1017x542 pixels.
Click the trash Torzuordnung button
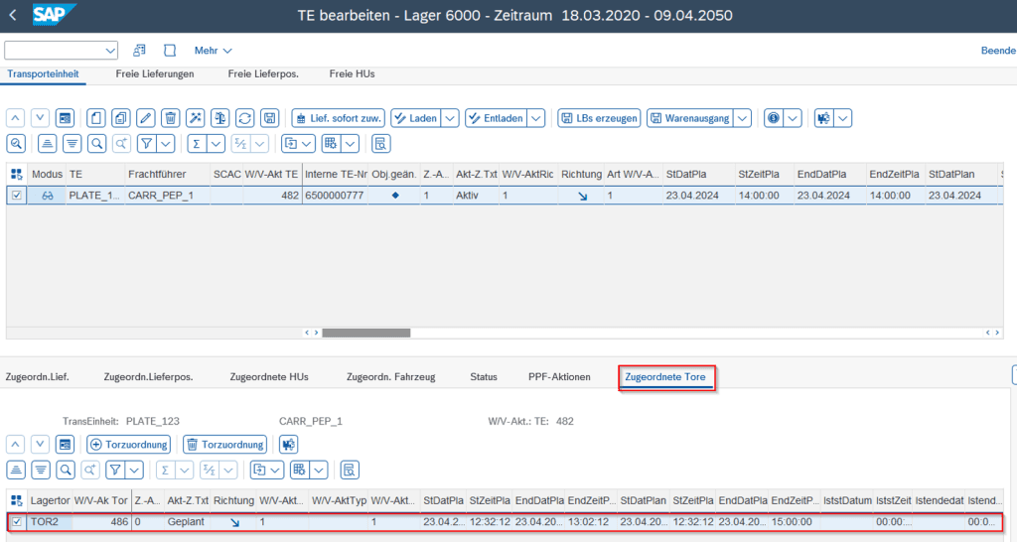(x=225, y=444)
